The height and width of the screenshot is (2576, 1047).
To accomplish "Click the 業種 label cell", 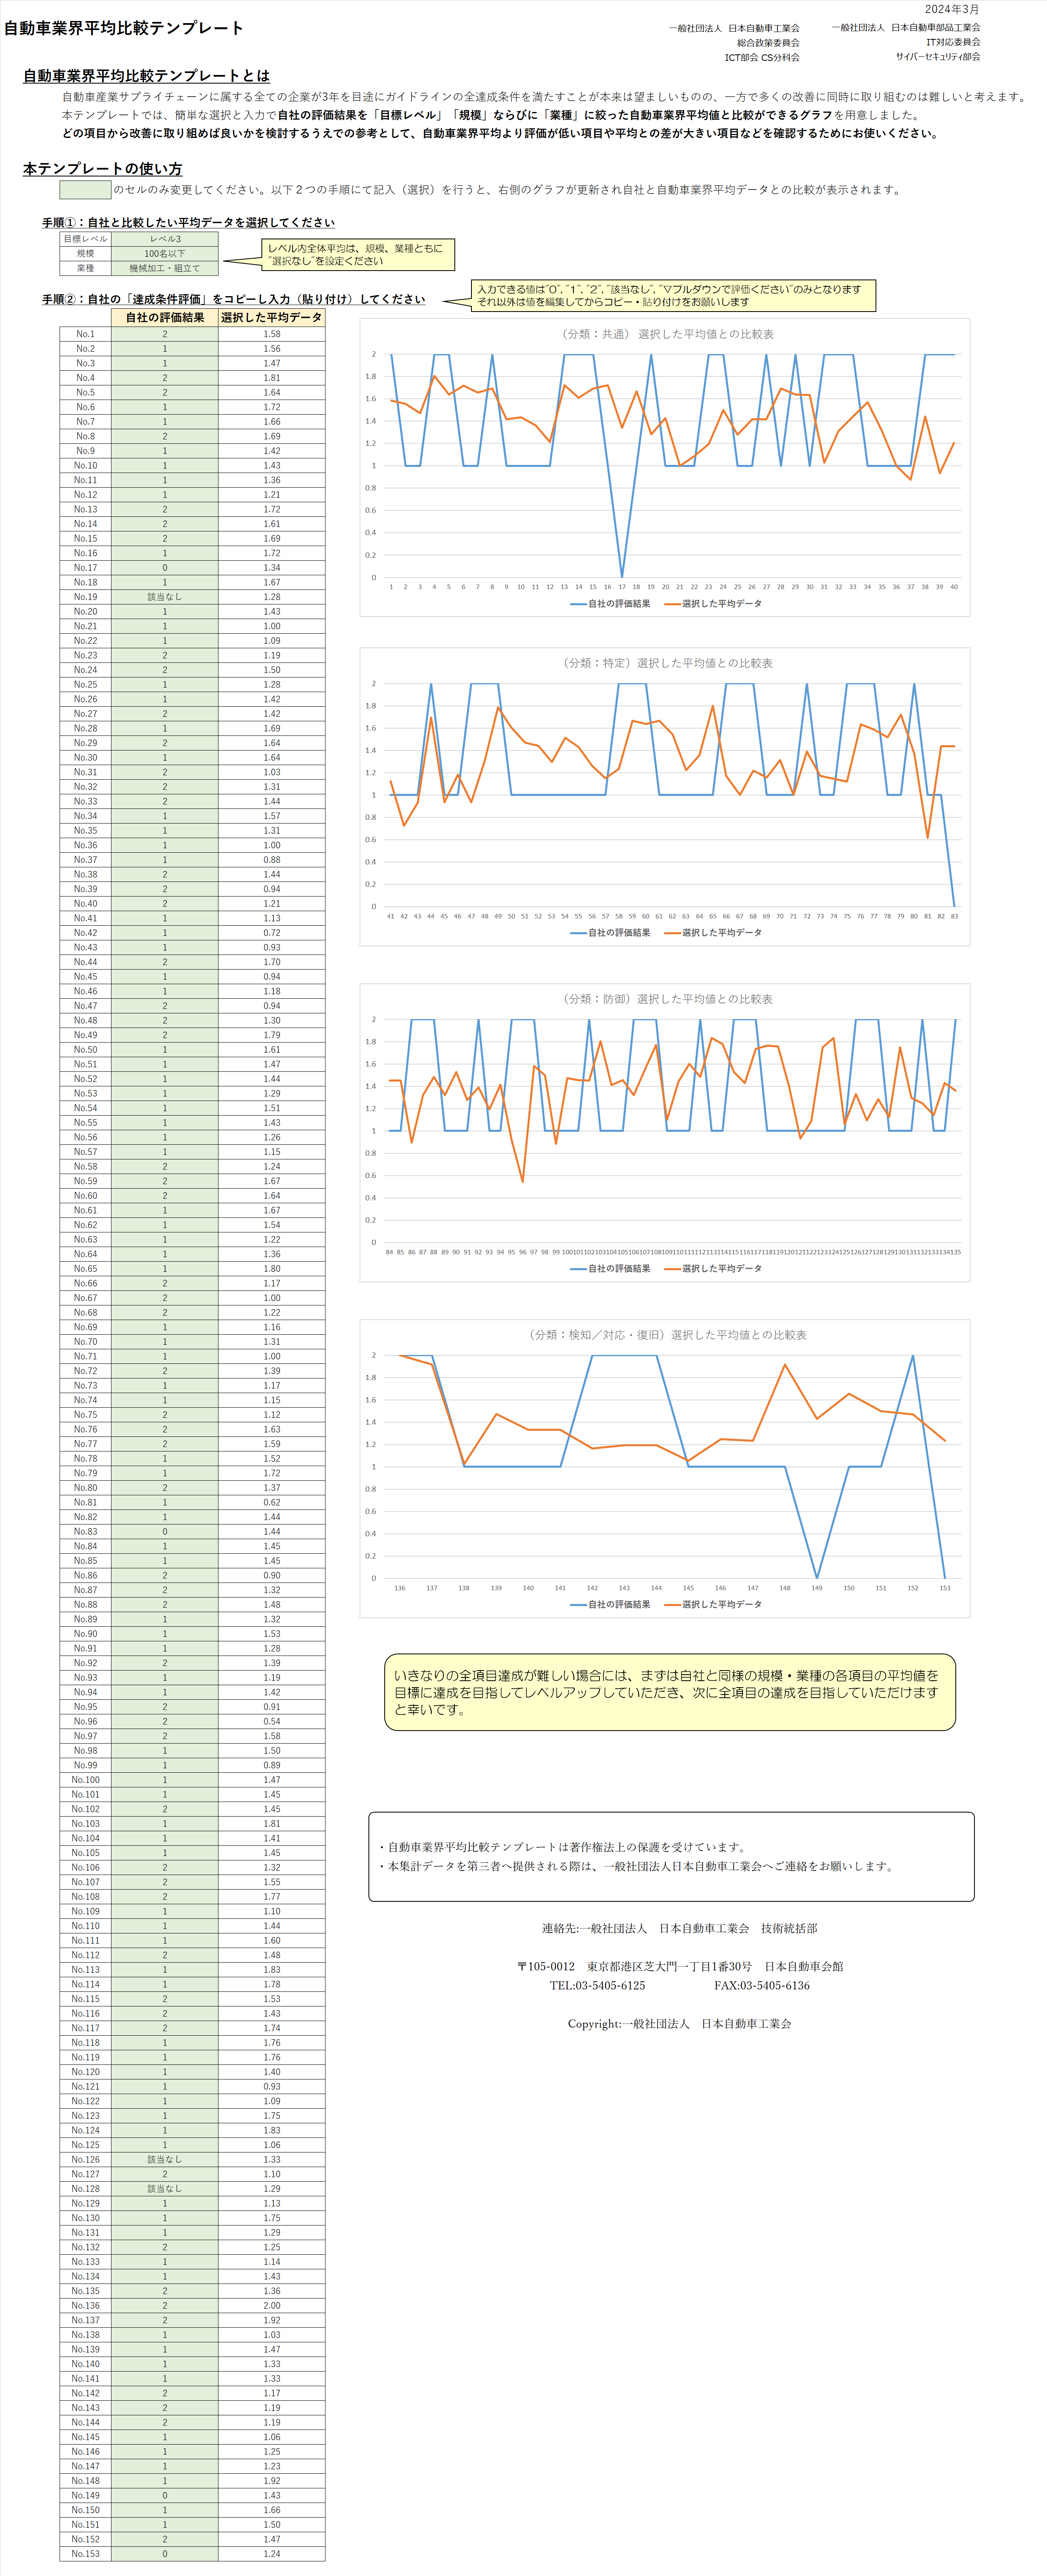I will pyautogui.click(x=86, y=268).
